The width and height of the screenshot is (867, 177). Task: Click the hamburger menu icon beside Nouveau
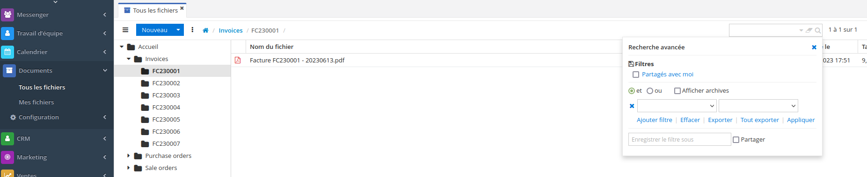coord(125,30)
